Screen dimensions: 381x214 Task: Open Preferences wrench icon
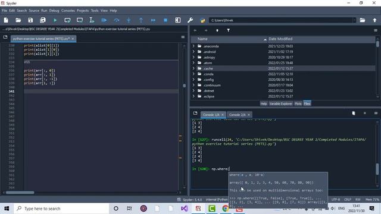pyautogui.click(x=190, y=20)
